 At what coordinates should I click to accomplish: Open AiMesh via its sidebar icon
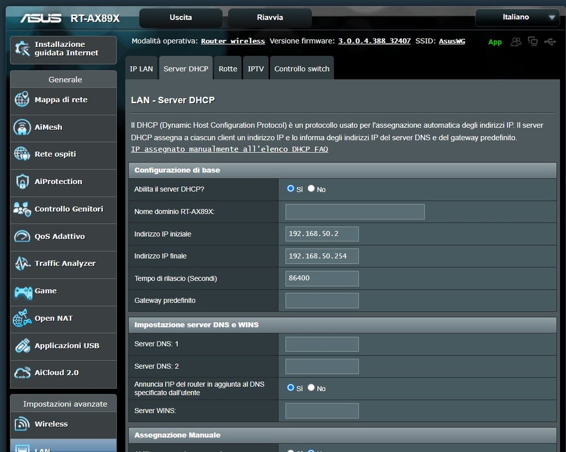pos(22,127)
